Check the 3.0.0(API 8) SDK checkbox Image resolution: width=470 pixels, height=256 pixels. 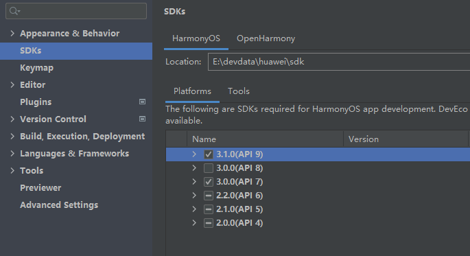pos(209,168)
